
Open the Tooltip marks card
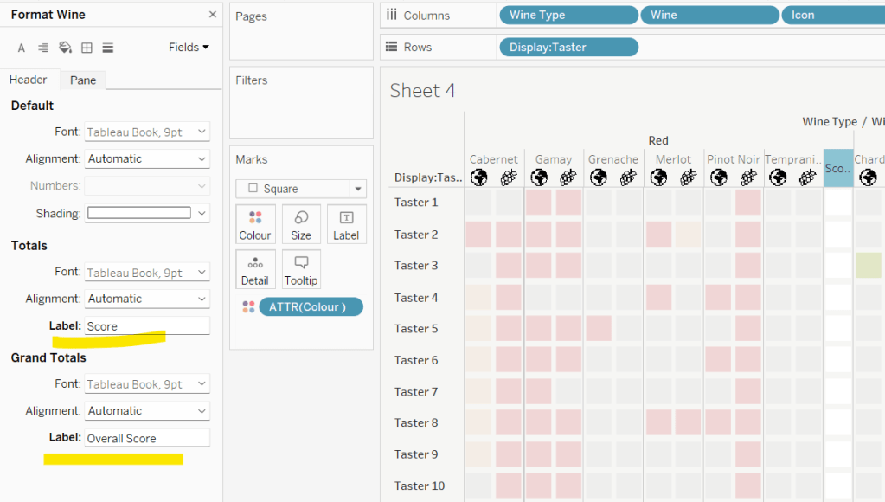pos(301,269)
